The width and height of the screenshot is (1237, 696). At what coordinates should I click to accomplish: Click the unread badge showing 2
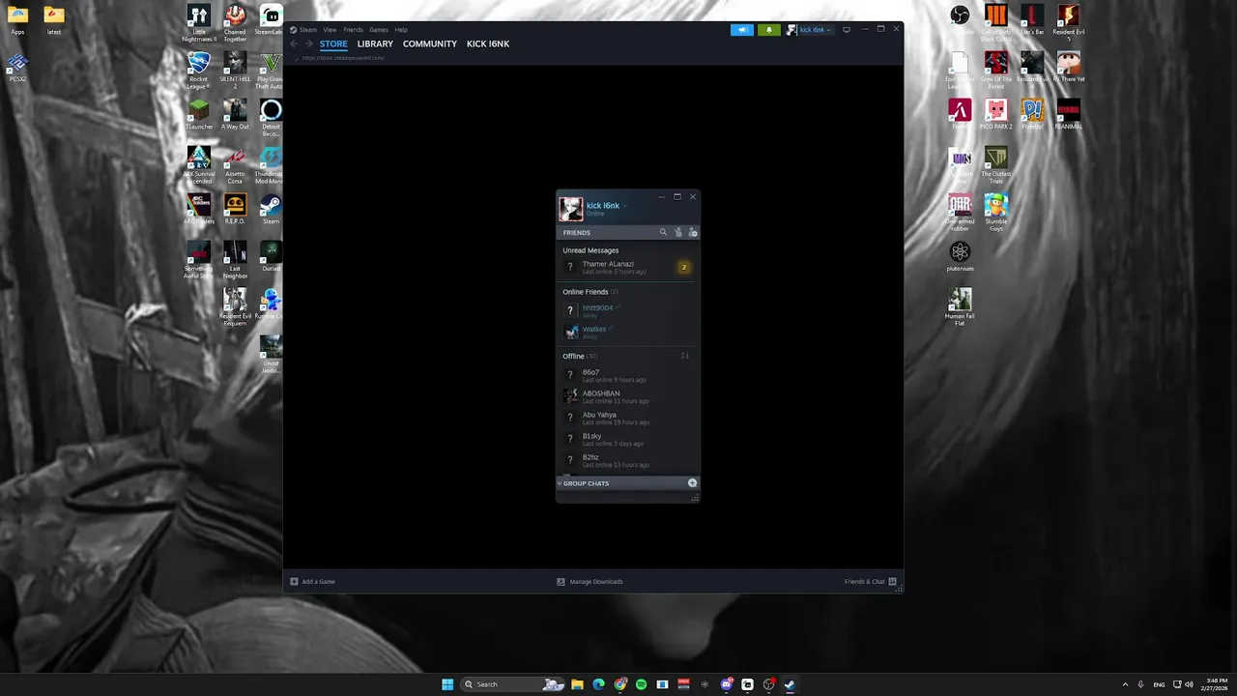coord(684,267)
